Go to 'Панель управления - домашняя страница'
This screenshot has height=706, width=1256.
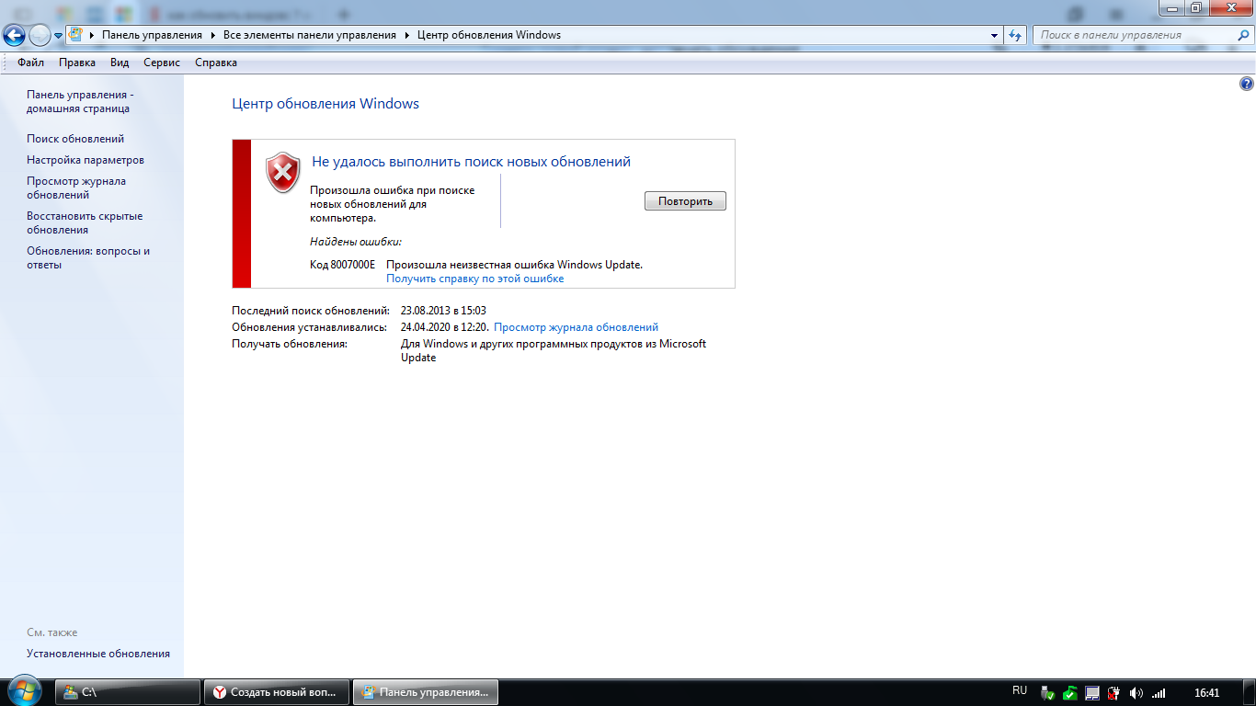click(80, 101)
